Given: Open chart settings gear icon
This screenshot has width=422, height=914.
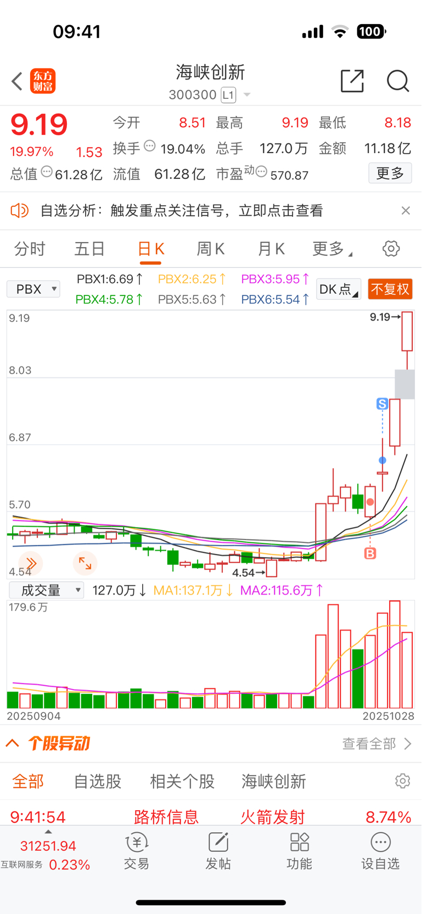Looking at the screenshot, I should [x=391, y=249].
